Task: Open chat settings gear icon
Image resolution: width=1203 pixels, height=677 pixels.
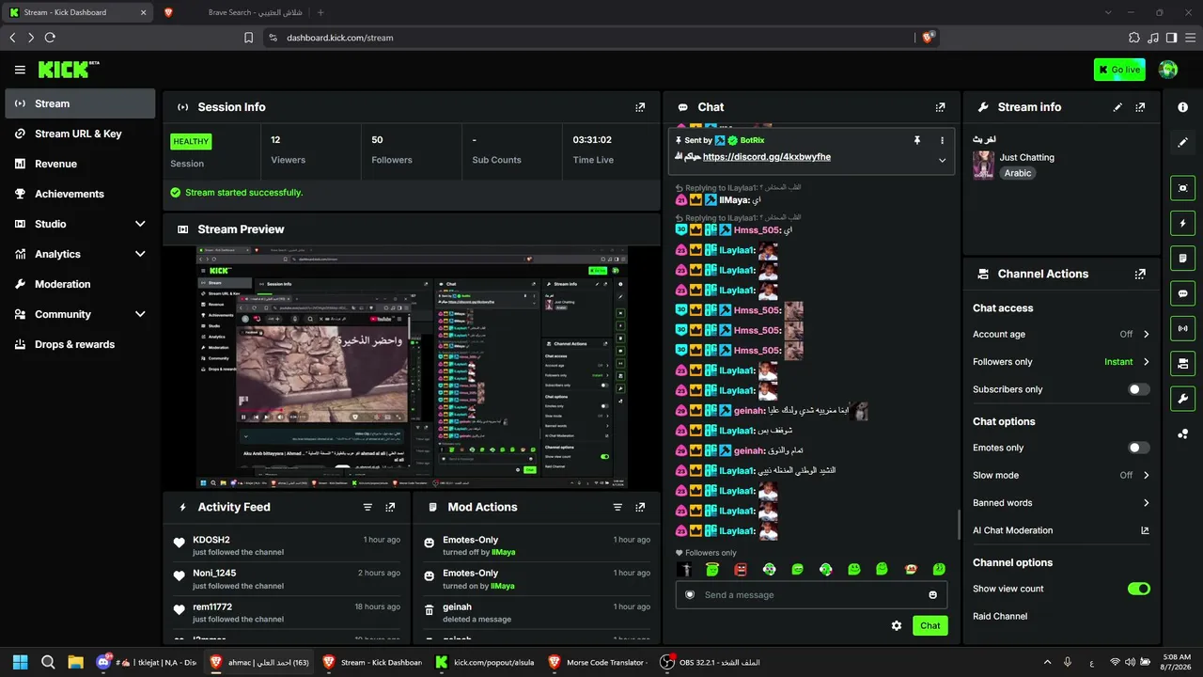Action: (x=897, y=625)
